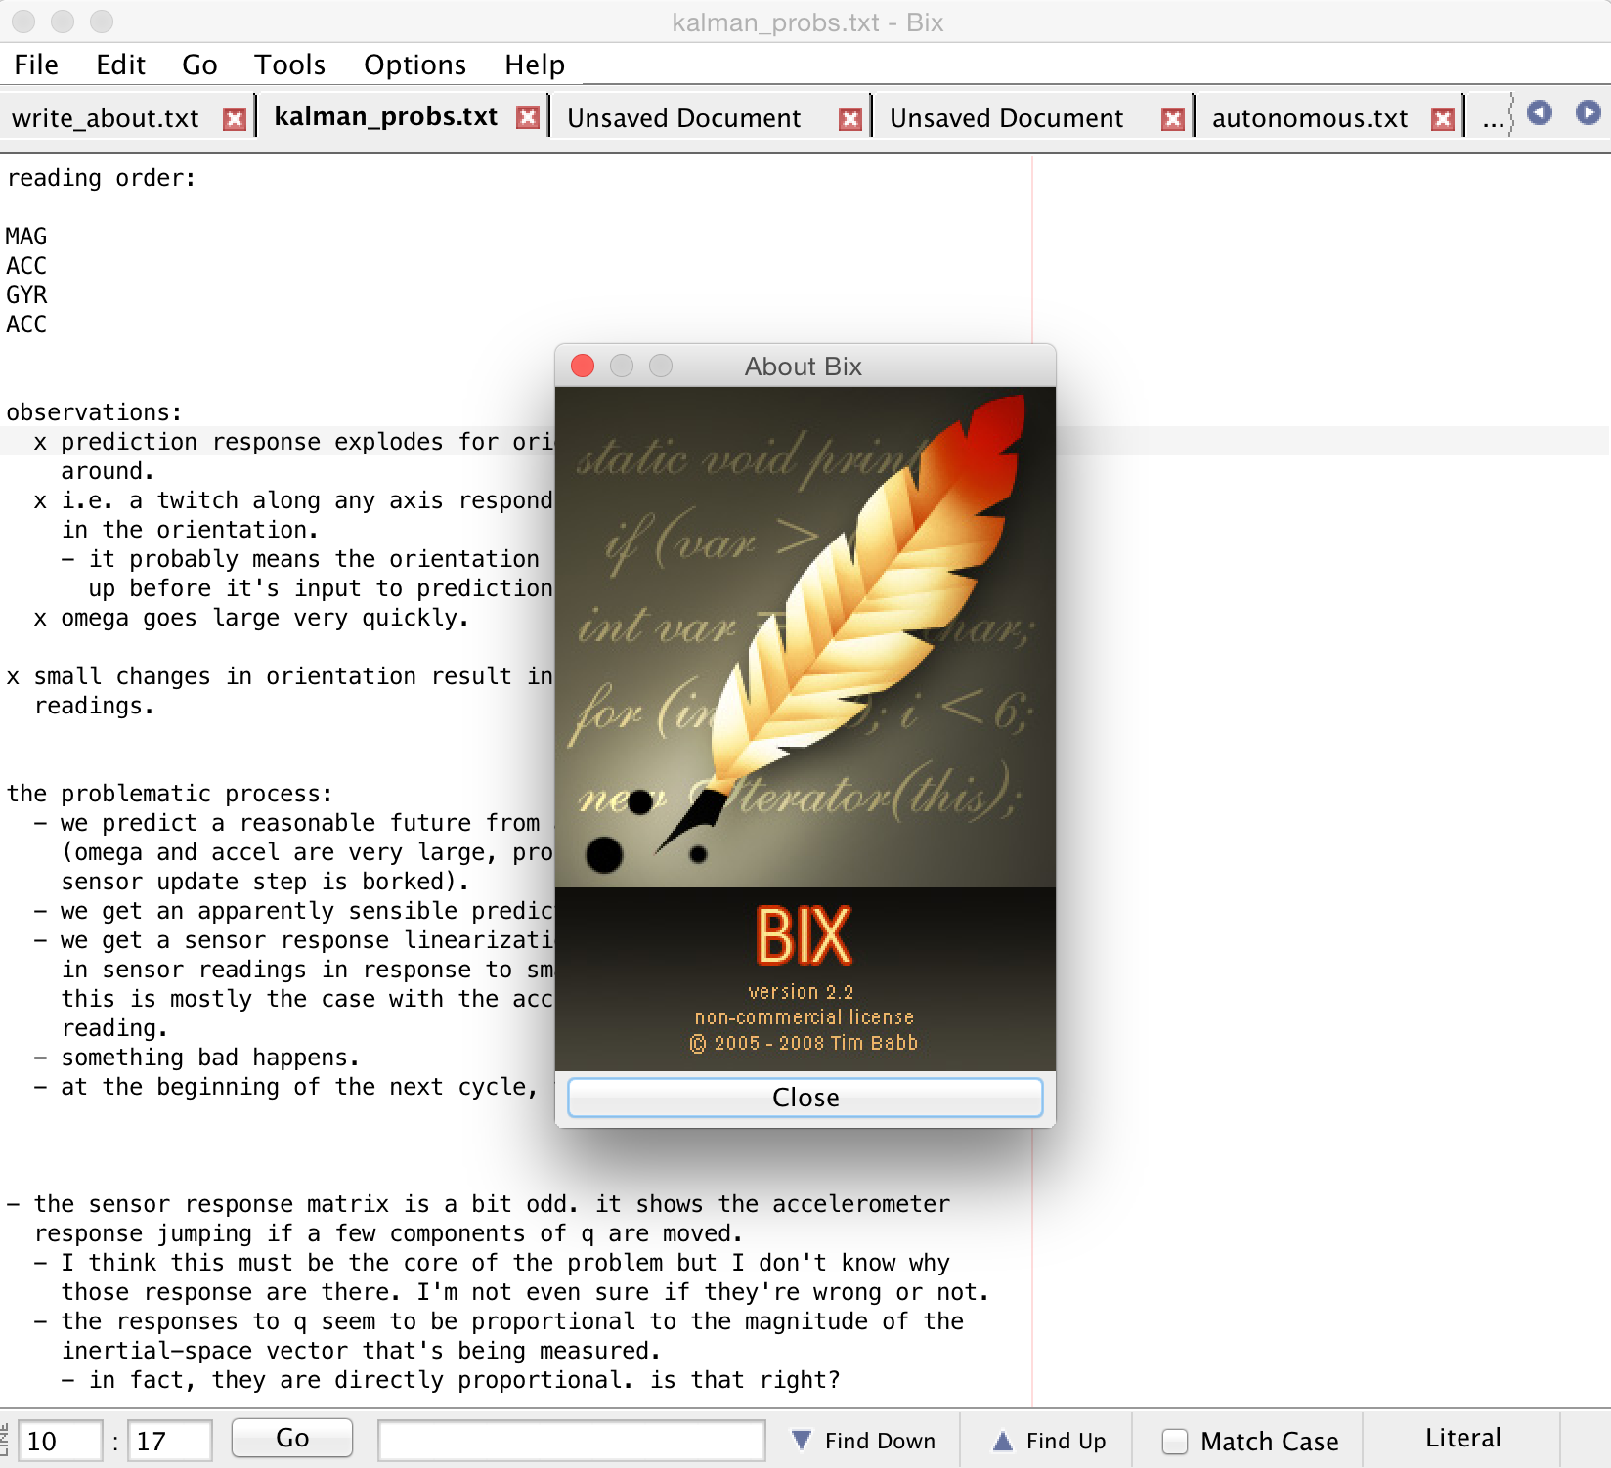This screenshot has width=1611, height=1468.
Task: Click the 'GYR' line in the editor
Action: point(26,295)
